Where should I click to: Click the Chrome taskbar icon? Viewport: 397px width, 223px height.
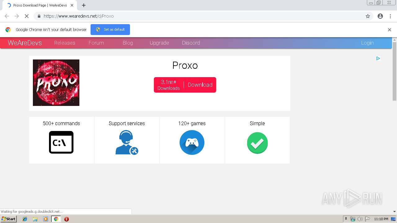click(x=56, y=219)
